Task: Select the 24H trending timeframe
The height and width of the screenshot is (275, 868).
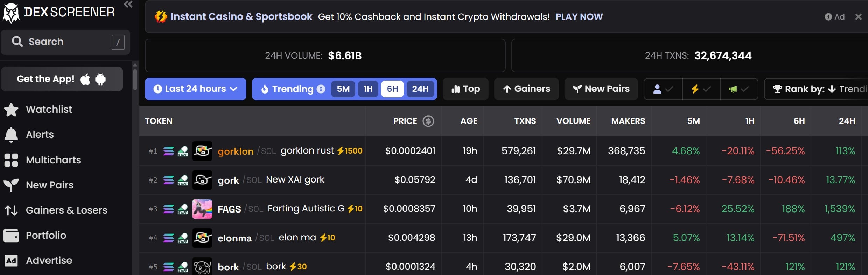Action: click(x=420, y=89)
